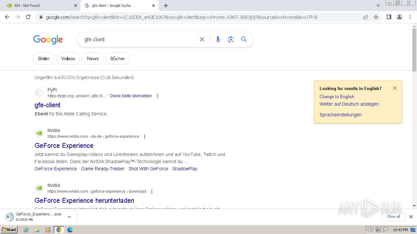
Task: Close the gfe client Google tab
Action: [x=153, y=6]
